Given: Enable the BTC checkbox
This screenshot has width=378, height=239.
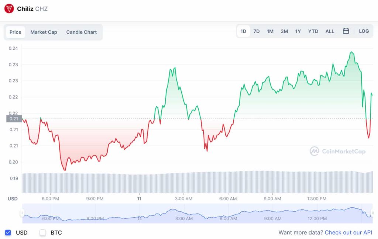Looking at the screenshot, I should [x=43, y=233].
